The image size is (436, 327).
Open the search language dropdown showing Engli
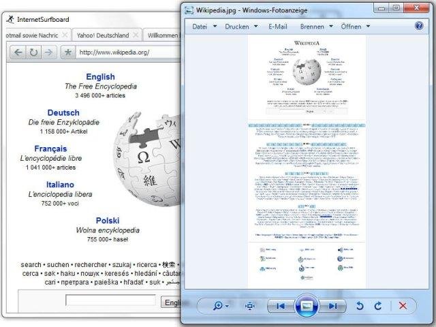pyautogui.click(x=171, y=302)
